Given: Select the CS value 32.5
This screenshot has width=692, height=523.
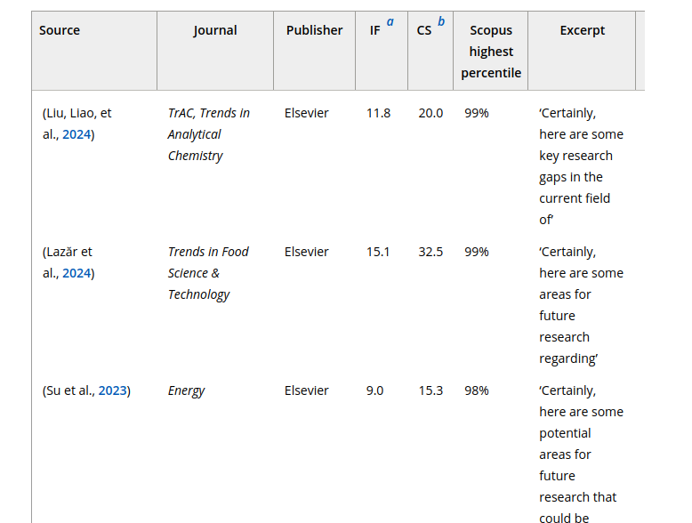Looking at the screenshot, I should (430, 252).
